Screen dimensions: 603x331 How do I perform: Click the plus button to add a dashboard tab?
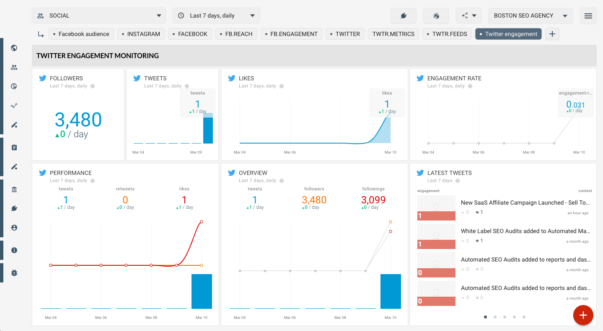tap(552, 34)
